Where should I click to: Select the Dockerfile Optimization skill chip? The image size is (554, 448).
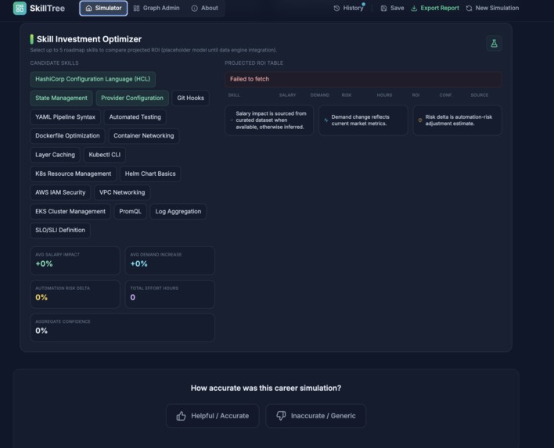[67, 136]
